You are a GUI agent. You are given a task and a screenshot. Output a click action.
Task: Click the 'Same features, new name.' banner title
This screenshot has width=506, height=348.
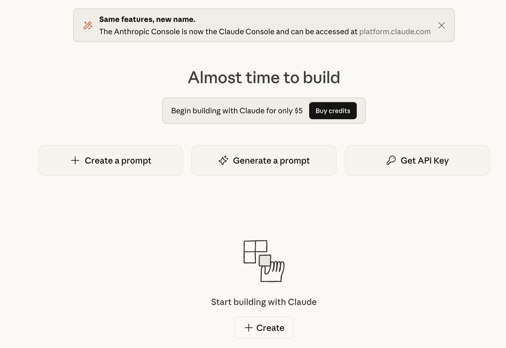coord(147,19)
